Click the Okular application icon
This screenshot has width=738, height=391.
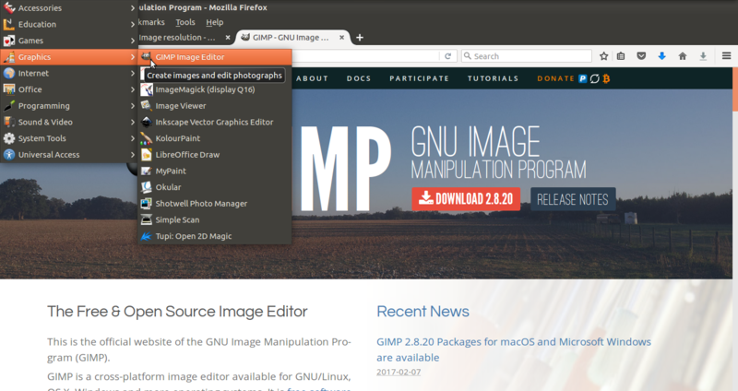point(147,187)
